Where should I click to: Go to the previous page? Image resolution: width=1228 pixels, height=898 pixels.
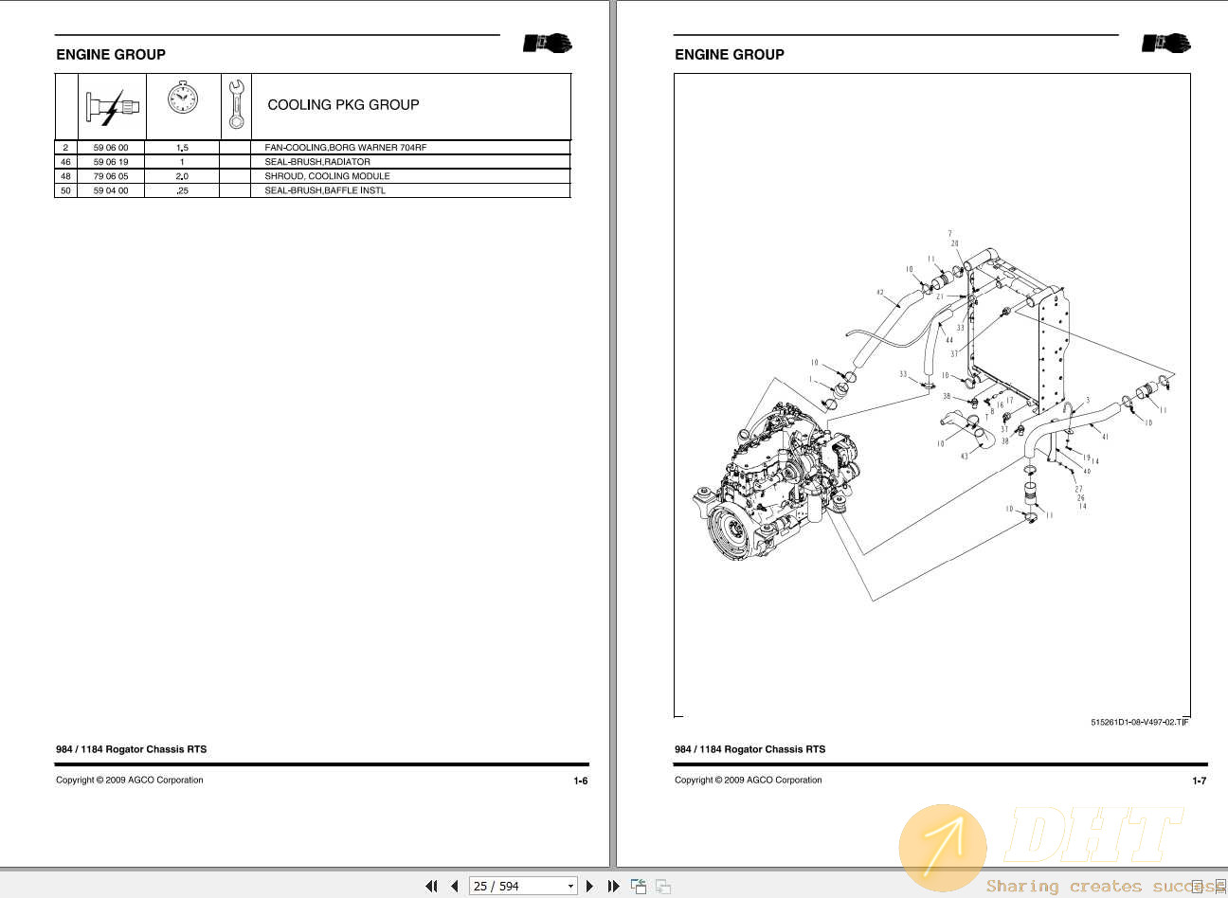pyautogui.click(x=455, y=887)
